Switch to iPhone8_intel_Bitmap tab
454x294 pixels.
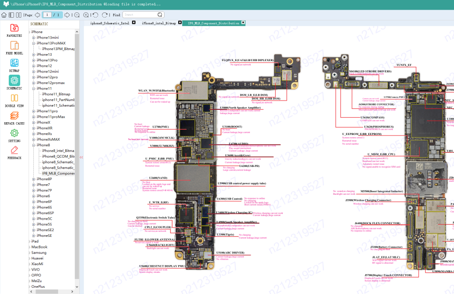[x=159, y=23]
